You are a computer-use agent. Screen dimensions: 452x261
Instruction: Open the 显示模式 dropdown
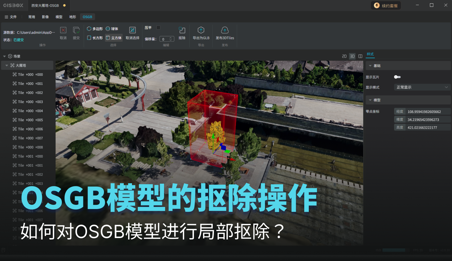point(422,87)
